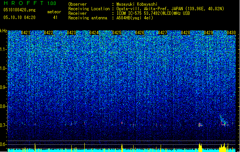Click the Receiving Location label
The height and width of the screenshot is (152, 240).
(x=89, y=9)
